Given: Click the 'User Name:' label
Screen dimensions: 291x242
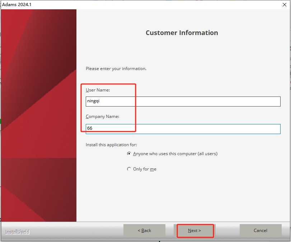Looking at the screenshot, I should (x=98, y=90).
